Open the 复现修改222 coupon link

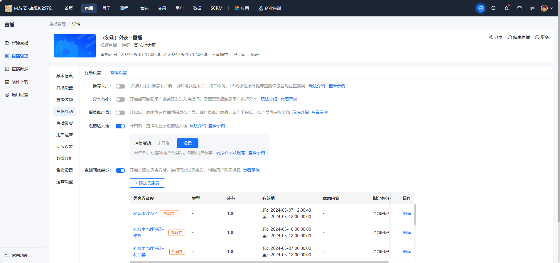pos(145,213)
